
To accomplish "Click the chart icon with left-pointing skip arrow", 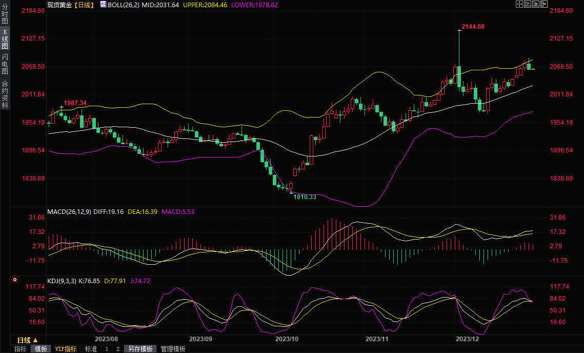I will click(x=528, y=4).
